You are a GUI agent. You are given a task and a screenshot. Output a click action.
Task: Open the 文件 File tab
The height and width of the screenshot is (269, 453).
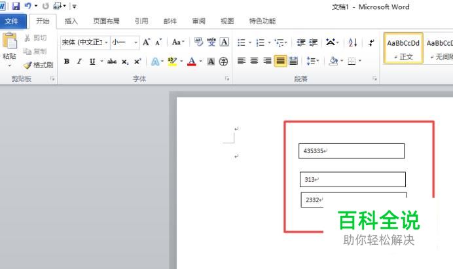click(x=12, y=21)
